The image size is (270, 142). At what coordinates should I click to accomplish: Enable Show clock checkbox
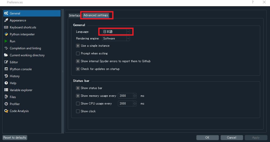point(78,111)
